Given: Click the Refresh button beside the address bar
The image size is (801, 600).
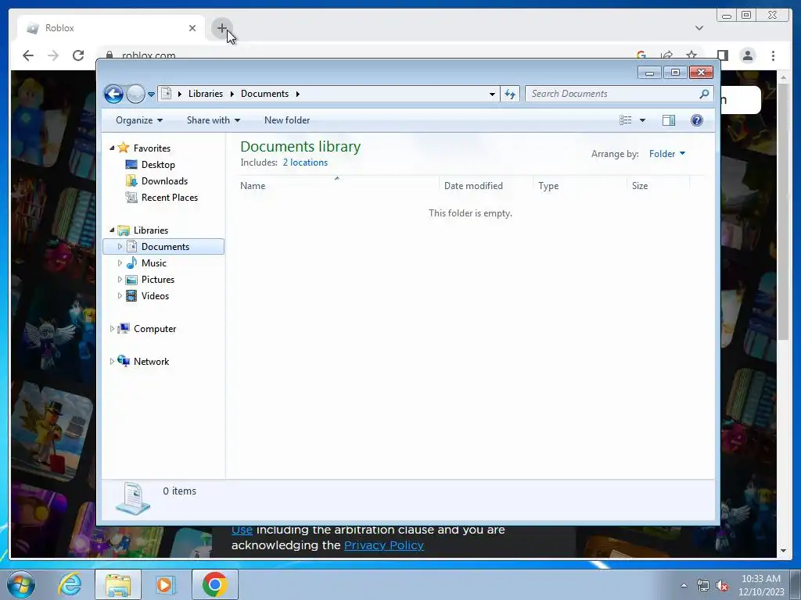Looking at the screenshot, I should [510, 94].
